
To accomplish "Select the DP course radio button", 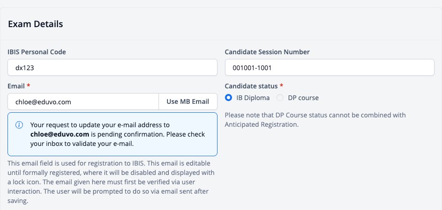I will tap(280, 98).
